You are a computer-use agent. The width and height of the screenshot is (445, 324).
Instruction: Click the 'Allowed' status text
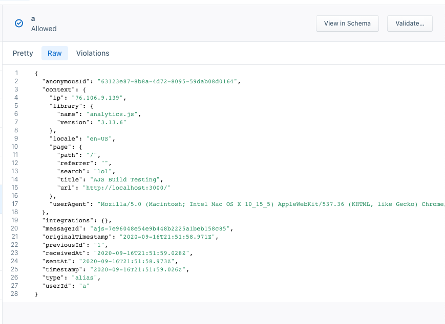44,29
